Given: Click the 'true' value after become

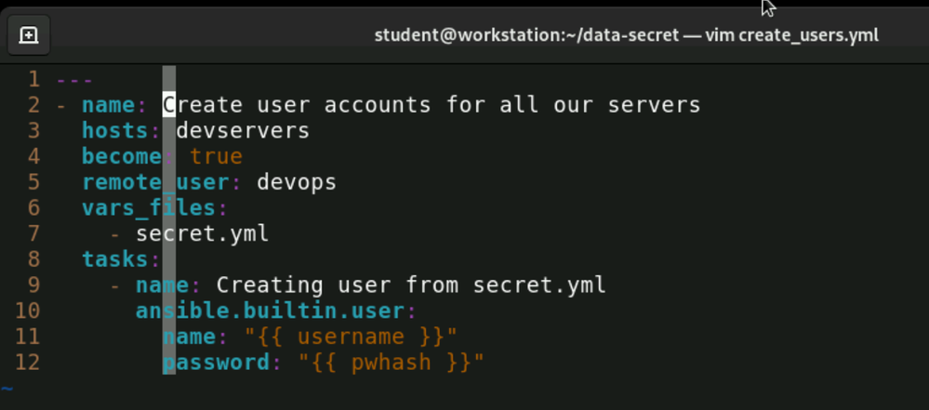Looking at the screenshot, I should 216,155.
